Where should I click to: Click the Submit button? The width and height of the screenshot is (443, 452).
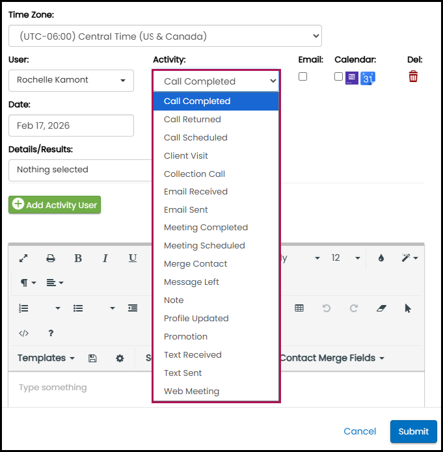coord(413,431)
